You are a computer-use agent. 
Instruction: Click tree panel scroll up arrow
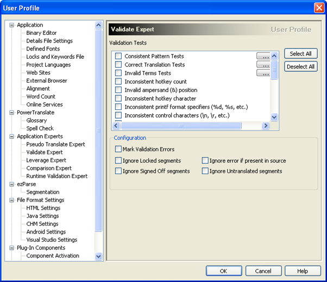(x=98, y=25)
